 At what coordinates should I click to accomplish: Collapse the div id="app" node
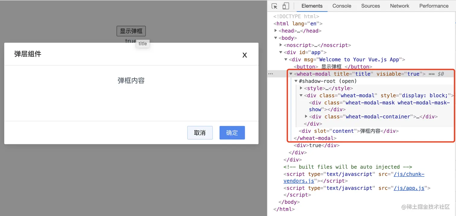pyautogui.click(x=281, y=52)
